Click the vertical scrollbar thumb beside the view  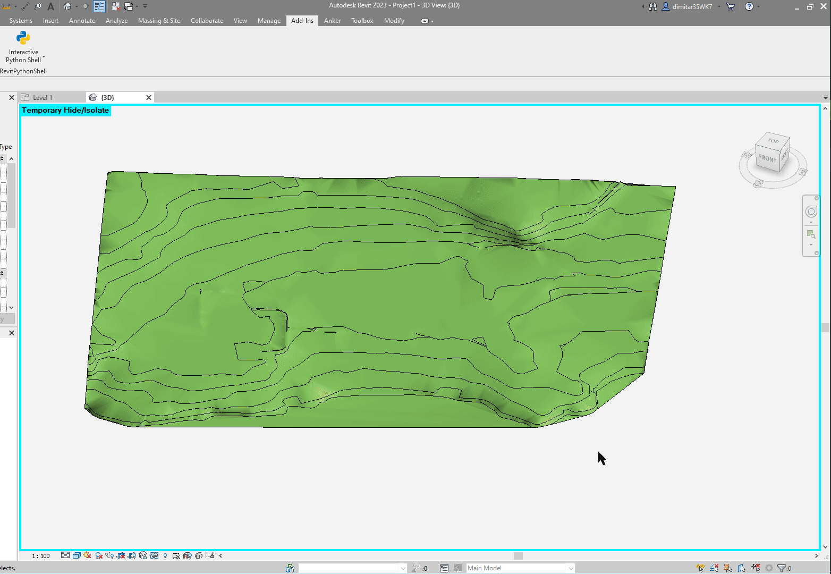point(825,327)
